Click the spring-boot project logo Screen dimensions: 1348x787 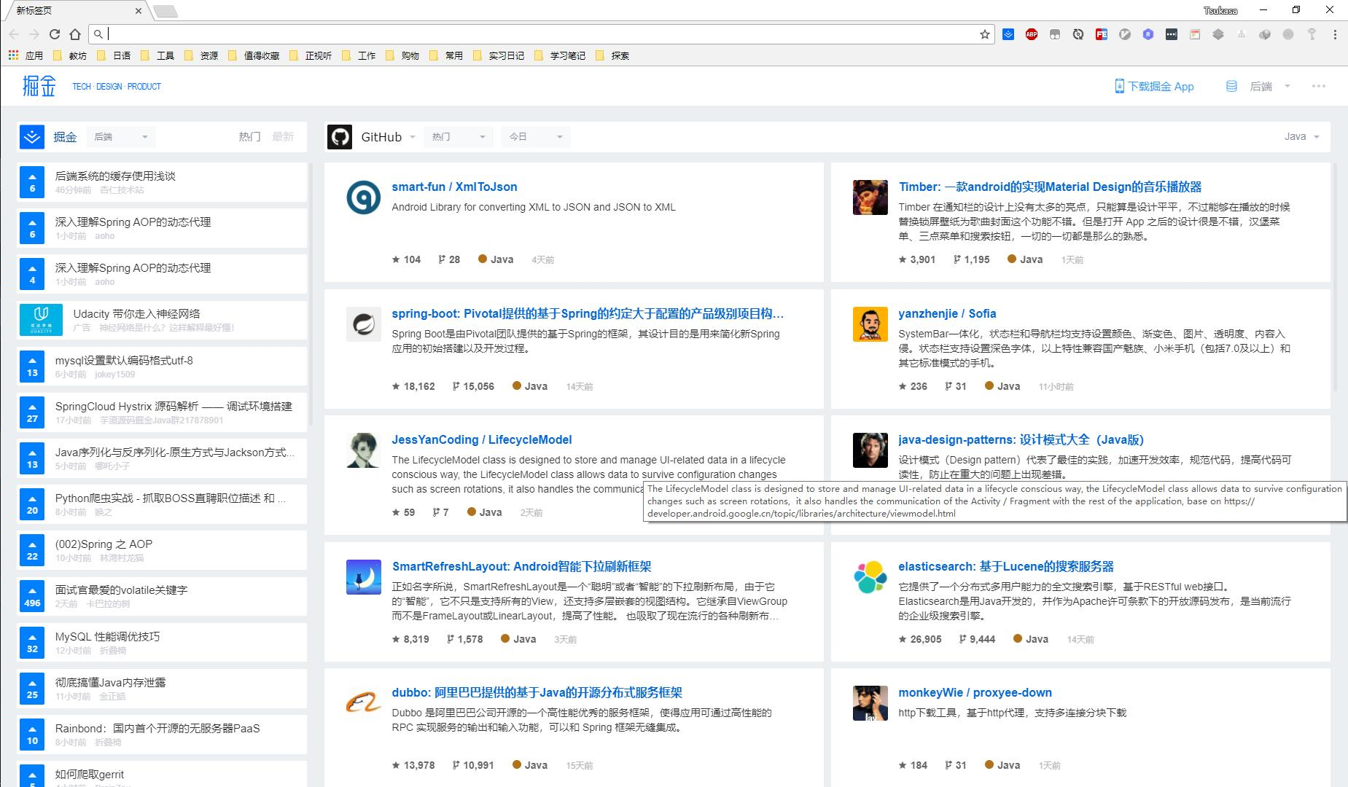(x=364, y=324)
